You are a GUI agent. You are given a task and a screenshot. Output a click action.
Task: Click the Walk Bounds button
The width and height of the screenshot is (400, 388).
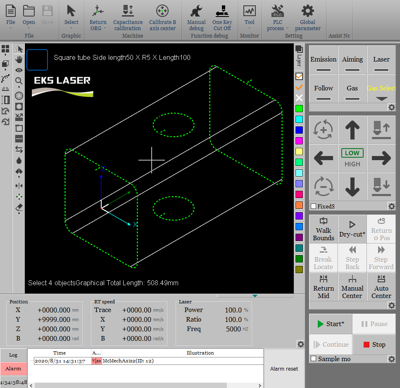pos(324,229)
